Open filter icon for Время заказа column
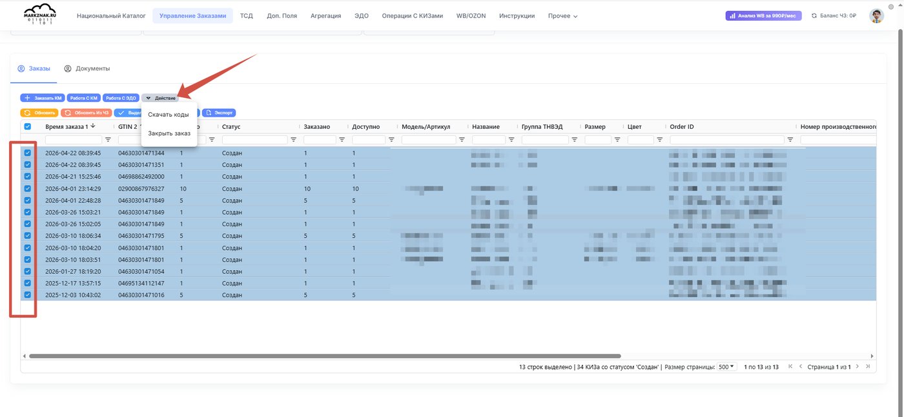Screen dimensions: 904x417 point(108,140)
